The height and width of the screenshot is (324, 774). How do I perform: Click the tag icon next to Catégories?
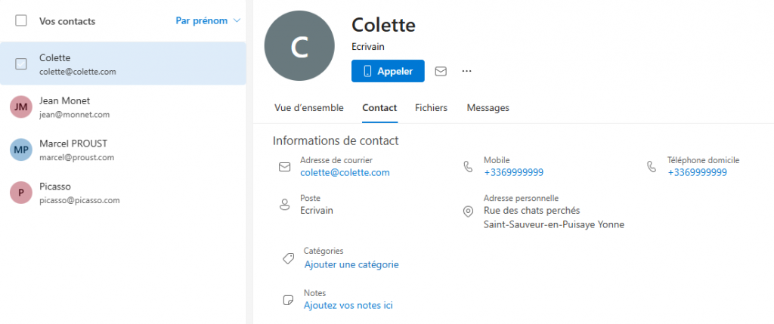point(287,258)
